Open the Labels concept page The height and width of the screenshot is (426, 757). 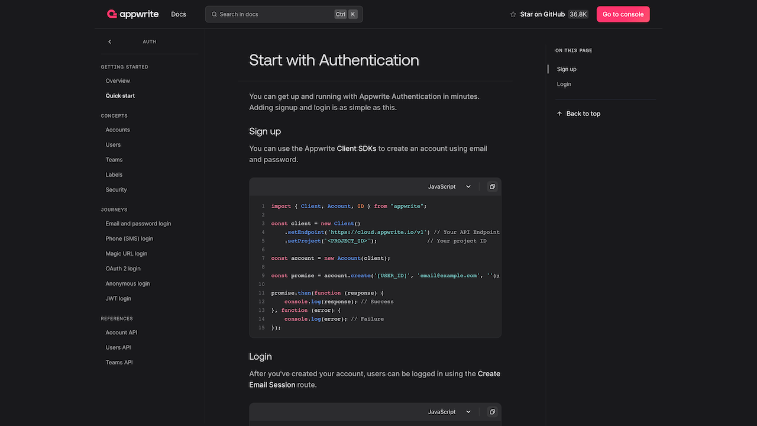click(114, 175)
